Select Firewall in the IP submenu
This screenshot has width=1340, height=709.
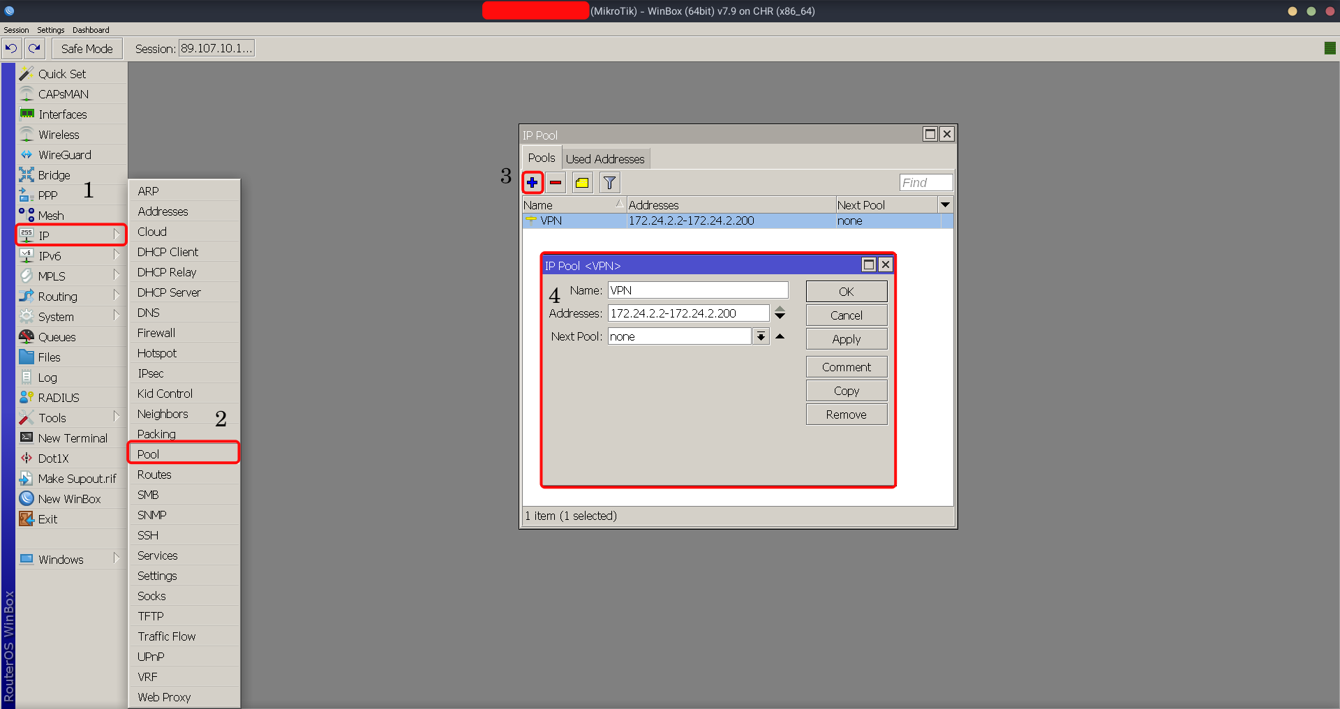[184, 333]
